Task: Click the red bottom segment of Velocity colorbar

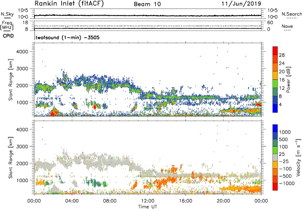Action: [275, 187]
